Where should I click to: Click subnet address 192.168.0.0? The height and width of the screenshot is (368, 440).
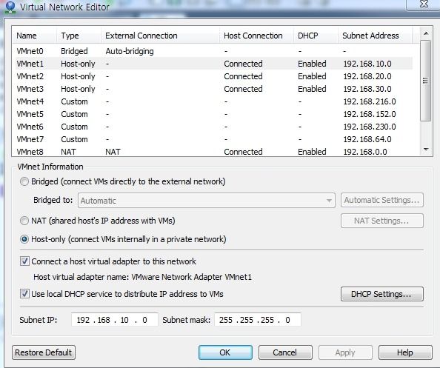click(365, 152)
